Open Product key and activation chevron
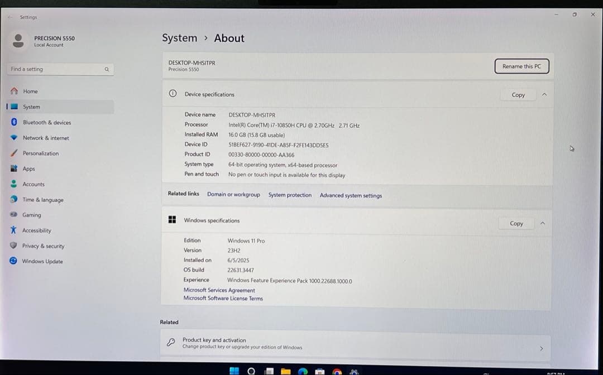The image size is (603, 375). (x=541, y=348)
